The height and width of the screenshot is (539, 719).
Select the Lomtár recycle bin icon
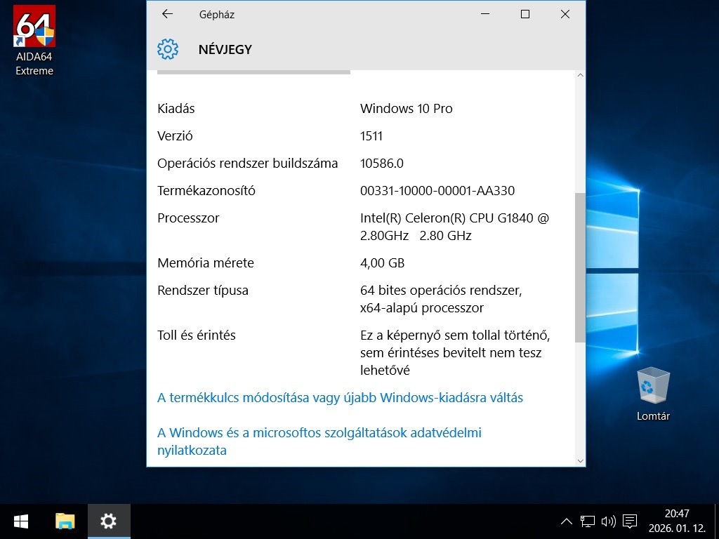653,394
